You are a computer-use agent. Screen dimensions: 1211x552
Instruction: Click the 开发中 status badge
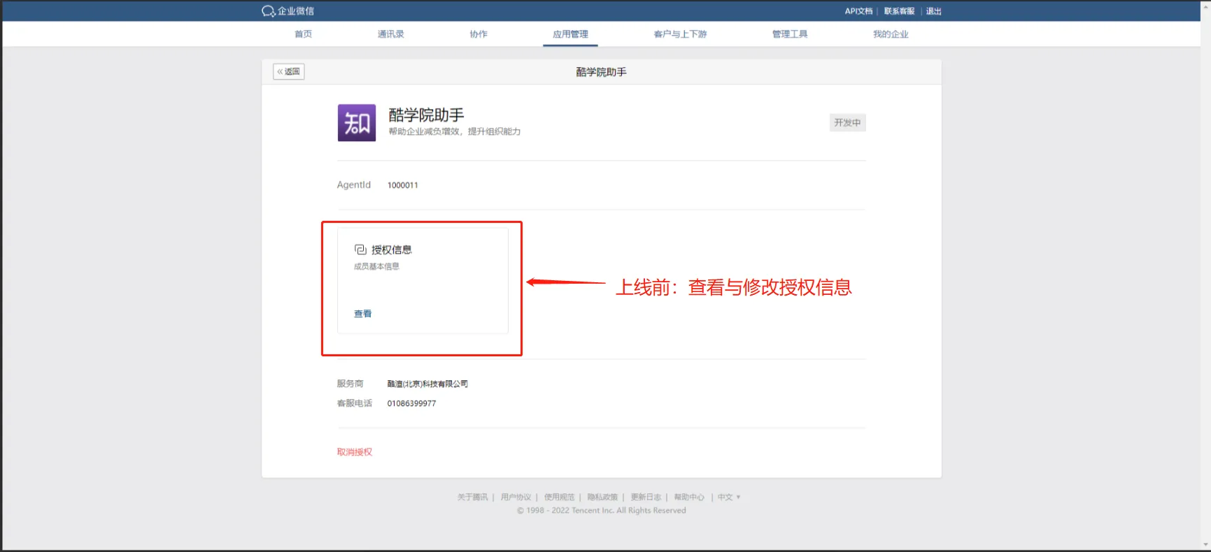click(x=847, y=123)
